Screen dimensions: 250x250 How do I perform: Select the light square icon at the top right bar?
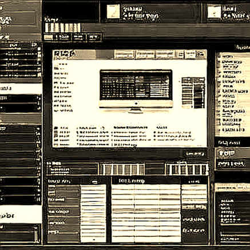(214, 12)
